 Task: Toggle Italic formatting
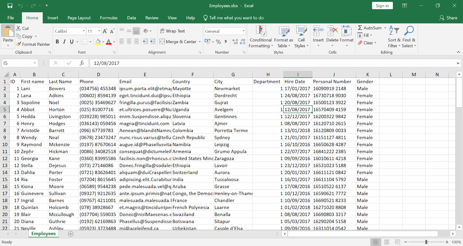(65, 42)
